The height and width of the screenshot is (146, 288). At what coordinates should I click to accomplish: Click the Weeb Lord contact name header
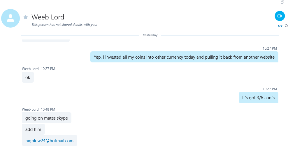48,17
